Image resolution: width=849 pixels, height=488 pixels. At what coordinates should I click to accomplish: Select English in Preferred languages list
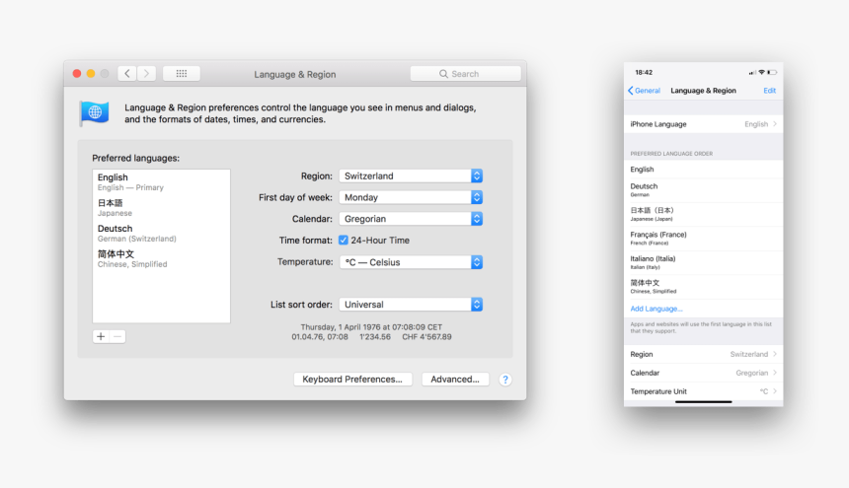pos(161,182)
